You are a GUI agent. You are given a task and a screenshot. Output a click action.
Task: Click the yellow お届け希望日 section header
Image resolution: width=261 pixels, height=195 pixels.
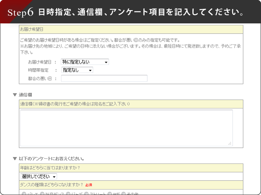click(x=131, y=29)
